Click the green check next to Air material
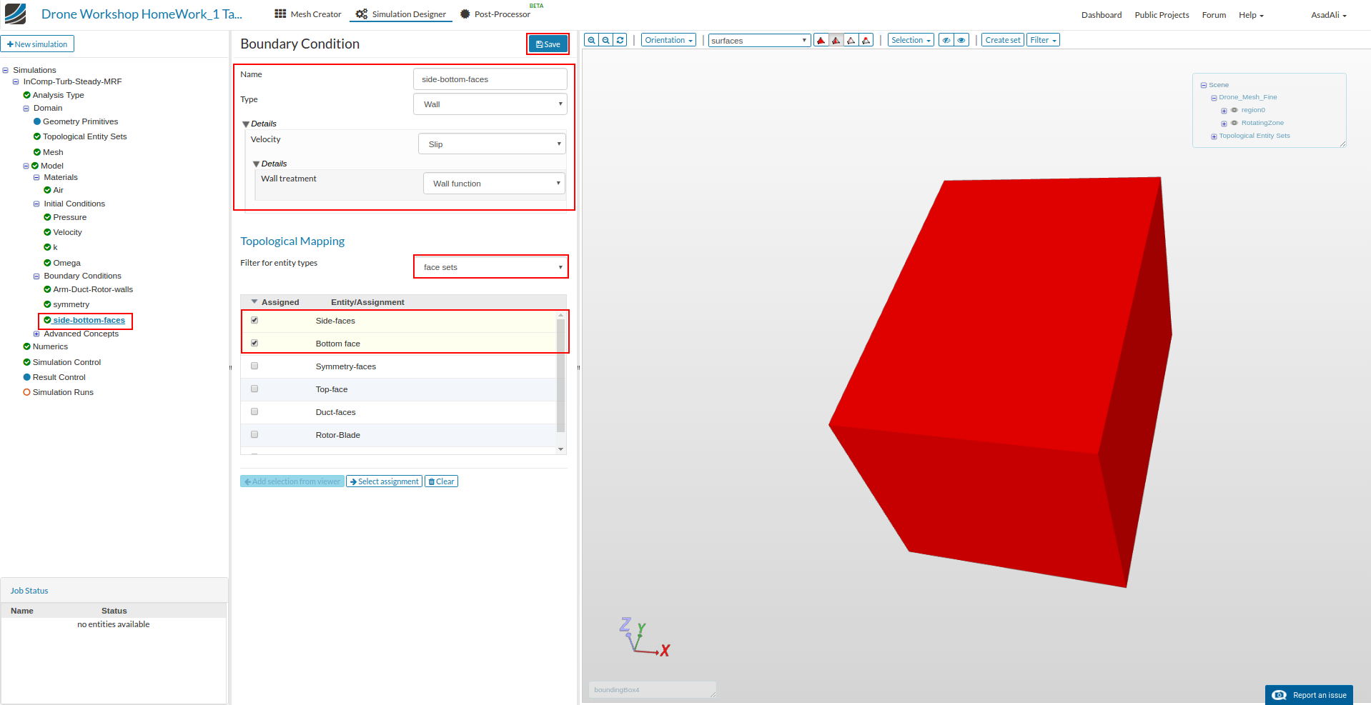 pos(47,190)
